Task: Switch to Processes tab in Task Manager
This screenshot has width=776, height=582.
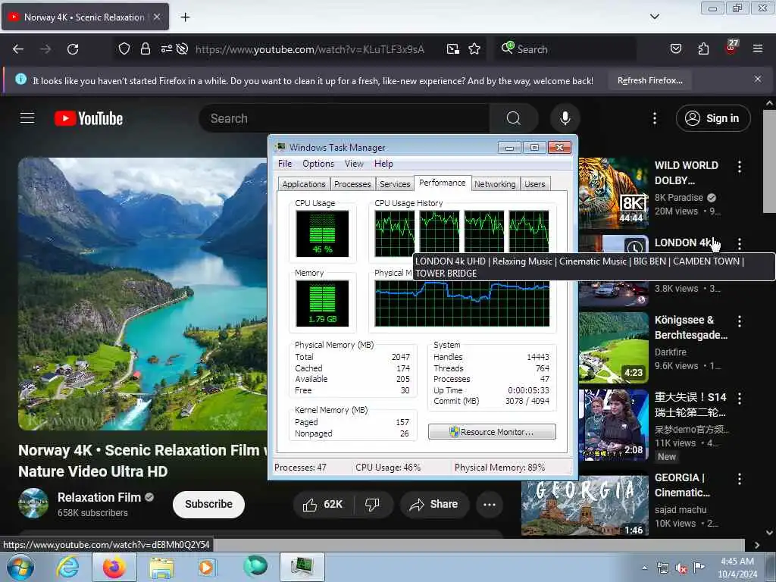Action: 352,184
